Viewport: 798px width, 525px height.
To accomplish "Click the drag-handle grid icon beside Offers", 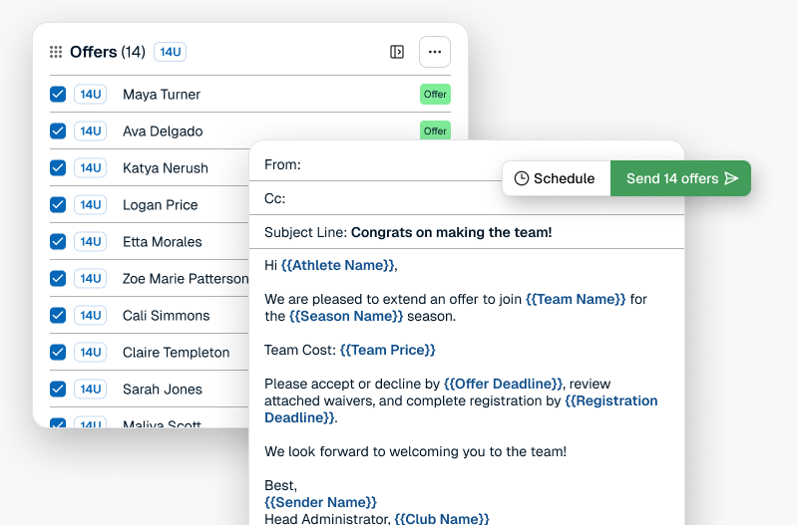I will coord(56,52).
